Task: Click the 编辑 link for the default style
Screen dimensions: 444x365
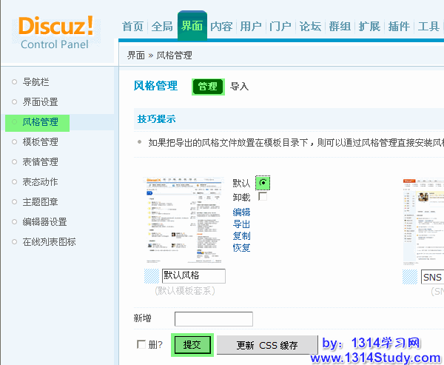Action: (241, 212)
